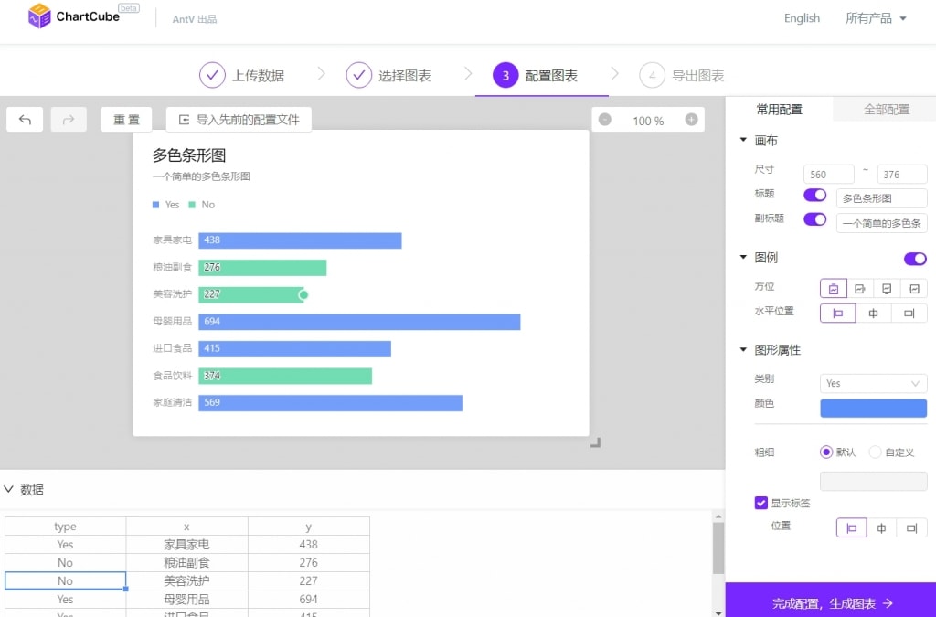Turn off the 标题 title switch
Screen dimensions: 936x617
(814, 196)
